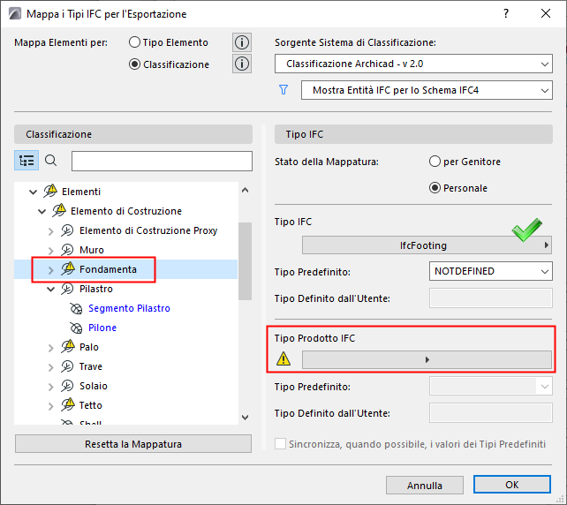Click the tree scrollbar up arrow
This screenshot has width=567, height=505.
pyautogui.click(x=245, y=190)
